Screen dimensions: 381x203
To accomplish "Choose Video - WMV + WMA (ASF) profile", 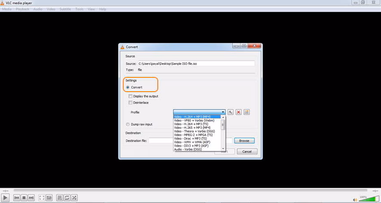I will [197, 142].
